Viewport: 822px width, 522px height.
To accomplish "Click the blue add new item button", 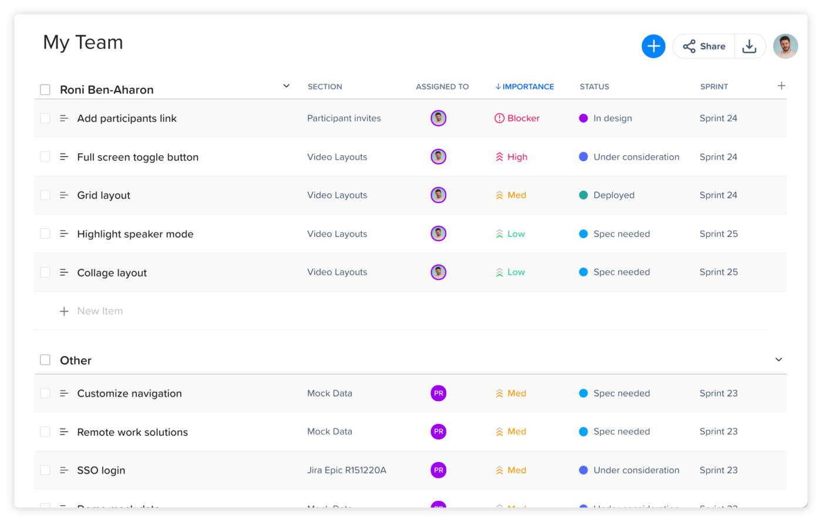I will 653,46.
